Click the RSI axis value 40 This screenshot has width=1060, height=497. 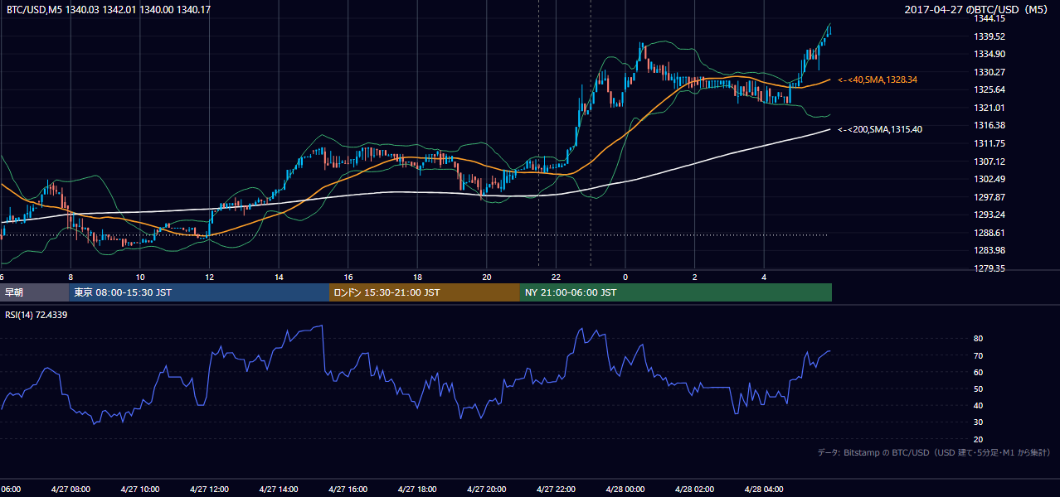[x=978, y=406]
